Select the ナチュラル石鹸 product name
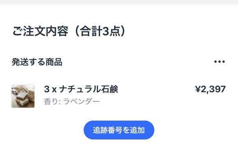 (x=89, y=89)
